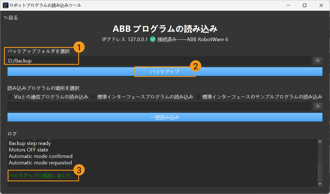330x194 pixels.
Task: Click the IP address 127.0.0.1 text
Action: (x=138, y=39)
